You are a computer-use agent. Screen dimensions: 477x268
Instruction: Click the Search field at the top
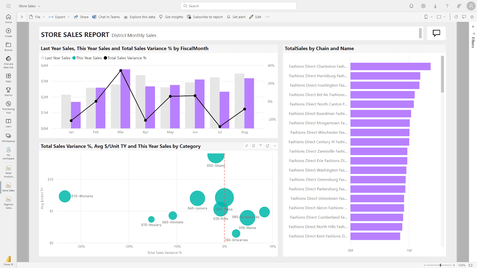tap(238, 6)
